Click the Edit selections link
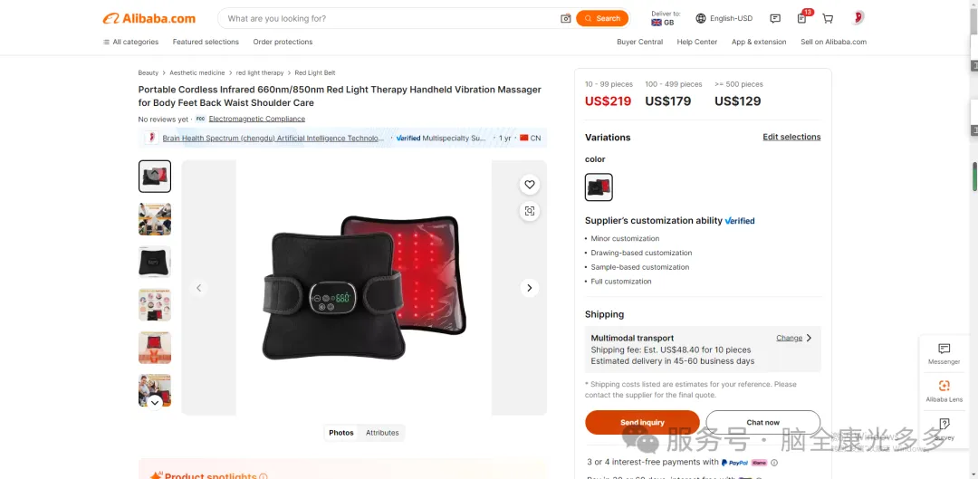The image size is (978, 479). (x=791, y=138)
